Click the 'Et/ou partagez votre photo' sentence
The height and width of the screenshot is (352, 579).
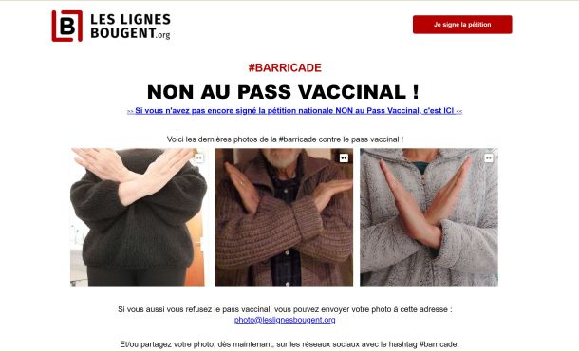pos(289,344)
